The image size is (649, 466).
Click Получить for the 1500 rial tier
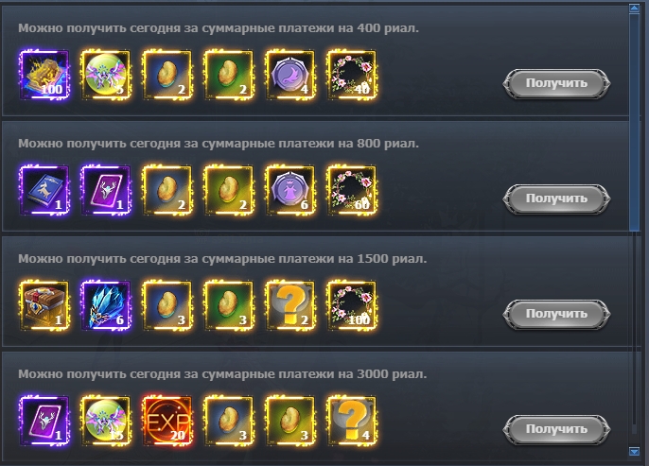pos(556,314)
